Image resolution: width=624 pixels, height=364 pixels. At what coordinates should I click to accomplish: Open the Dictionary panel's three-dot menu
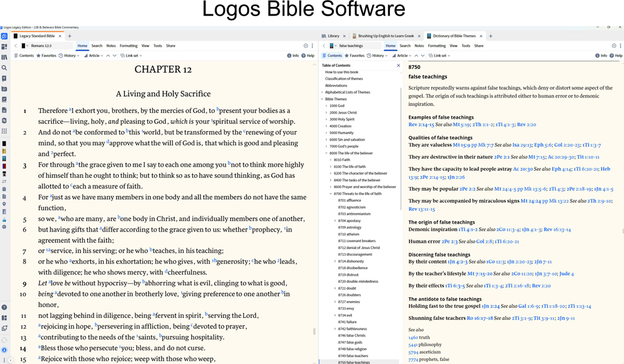point(620,46)
